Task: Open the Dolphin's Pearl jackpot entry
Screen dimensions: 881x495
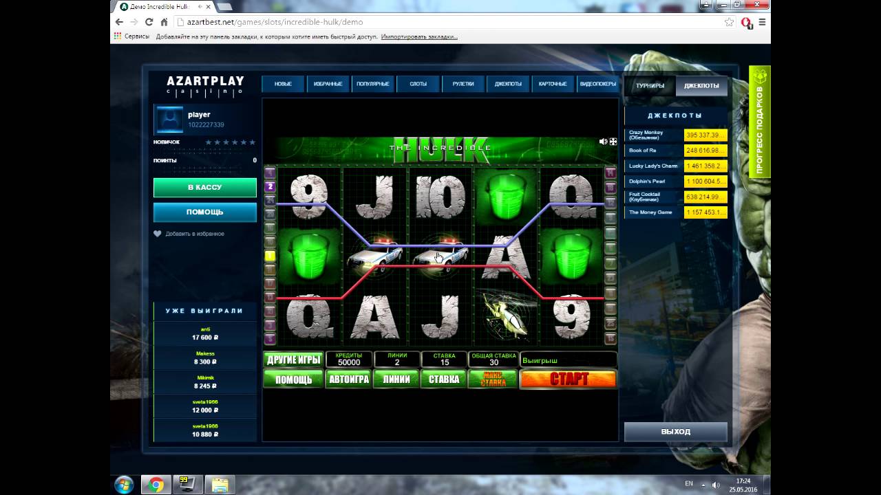Action: click(676, 181)
